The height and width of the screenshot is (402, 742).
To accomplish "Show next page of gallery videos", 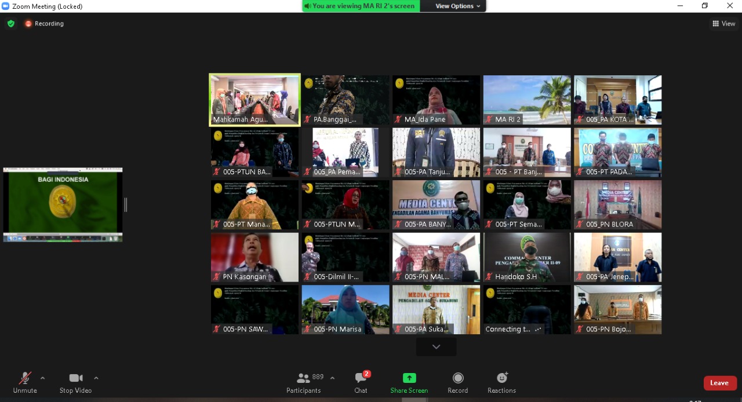I will 436,346.
